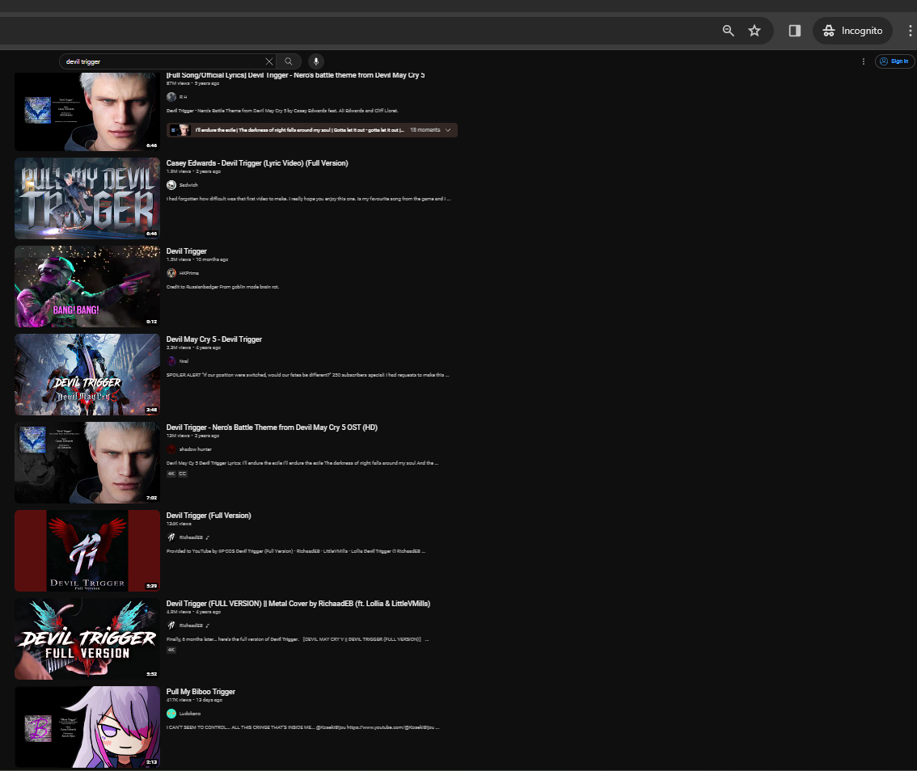Open RichaadEB avatar under Metal Cover video
This screenshot has height=771, width=917.
coord(171,626)
